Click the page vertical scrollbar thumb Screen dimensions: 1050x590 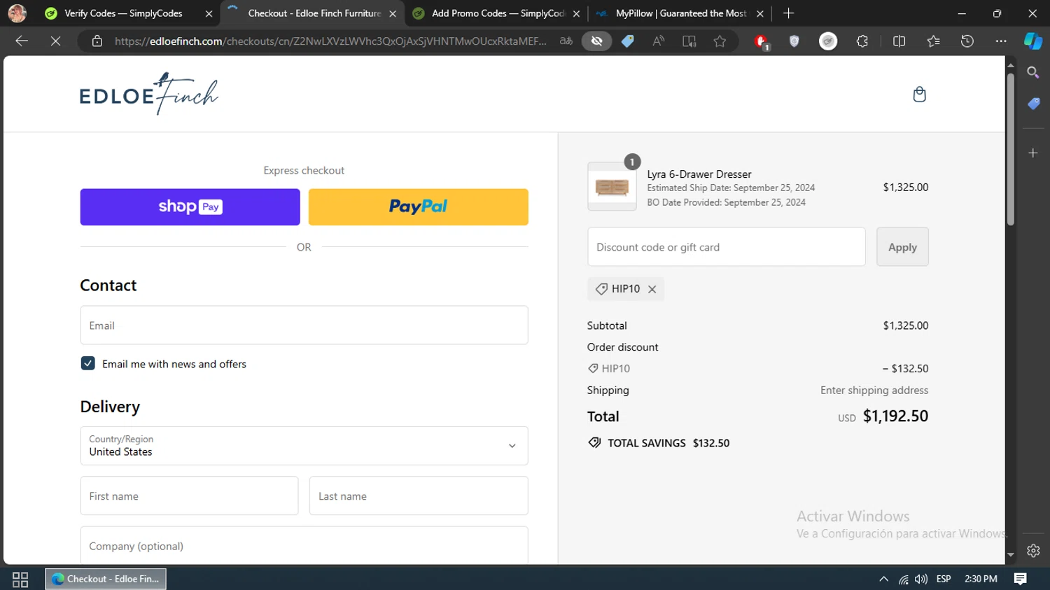[x=1010, y=149]
